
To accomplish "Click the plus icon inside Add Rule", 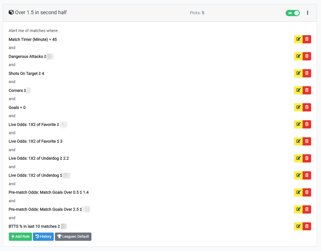I will pos(12,236).
